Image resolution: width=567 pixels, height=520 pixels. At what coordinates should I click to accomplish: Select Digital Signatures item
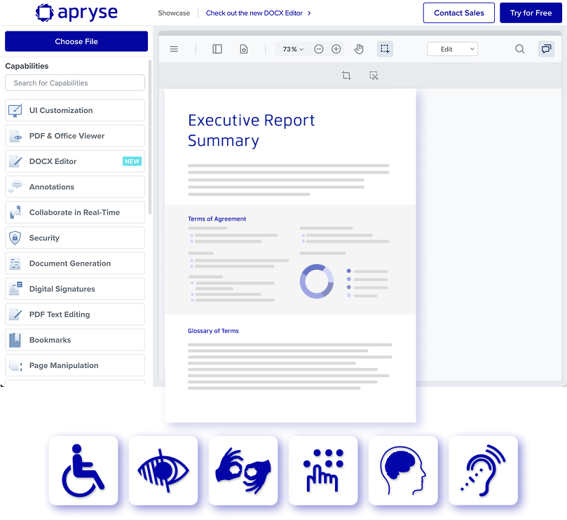tap(75, 289)
